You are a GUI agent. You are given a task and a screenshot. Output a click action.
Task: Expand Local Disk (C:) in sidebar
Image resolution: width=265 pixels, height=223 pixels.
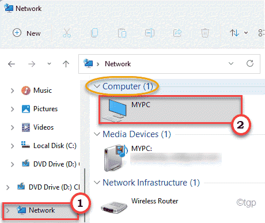(x=12, y=146)
